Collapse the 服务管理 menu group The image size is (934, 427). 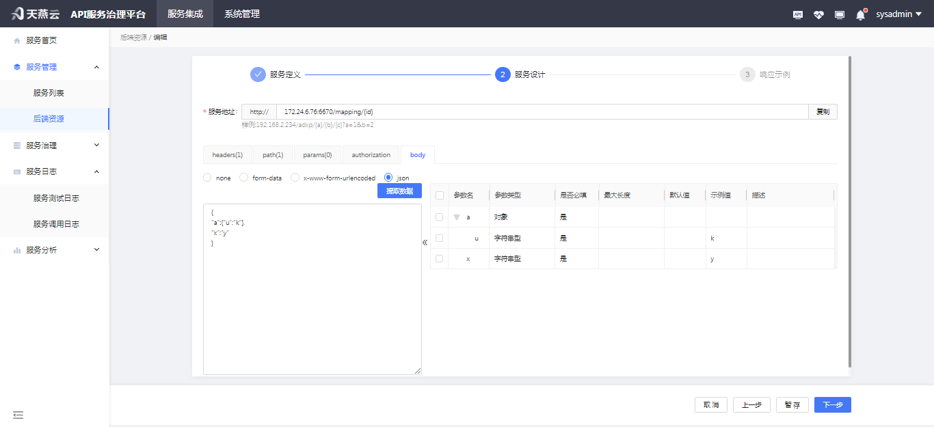[96, 67]
